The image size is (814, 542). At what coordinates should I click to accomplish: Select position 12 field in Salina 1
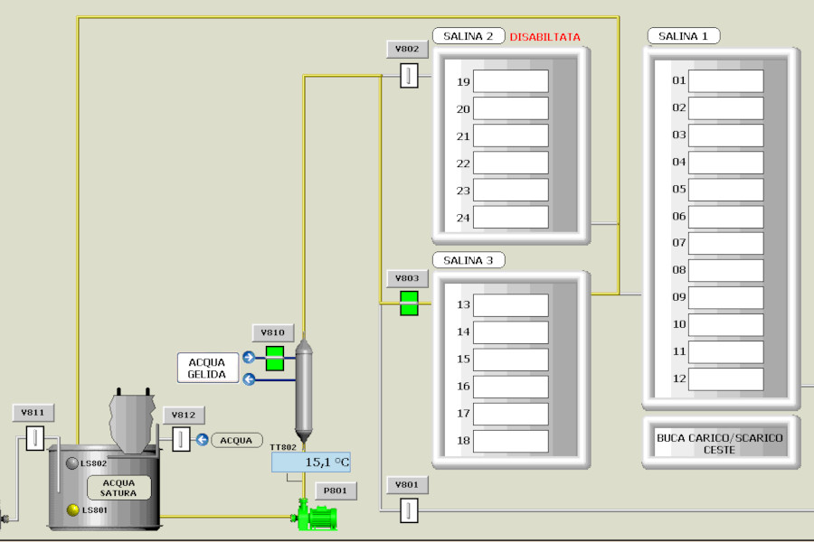(x=725, y=379)
